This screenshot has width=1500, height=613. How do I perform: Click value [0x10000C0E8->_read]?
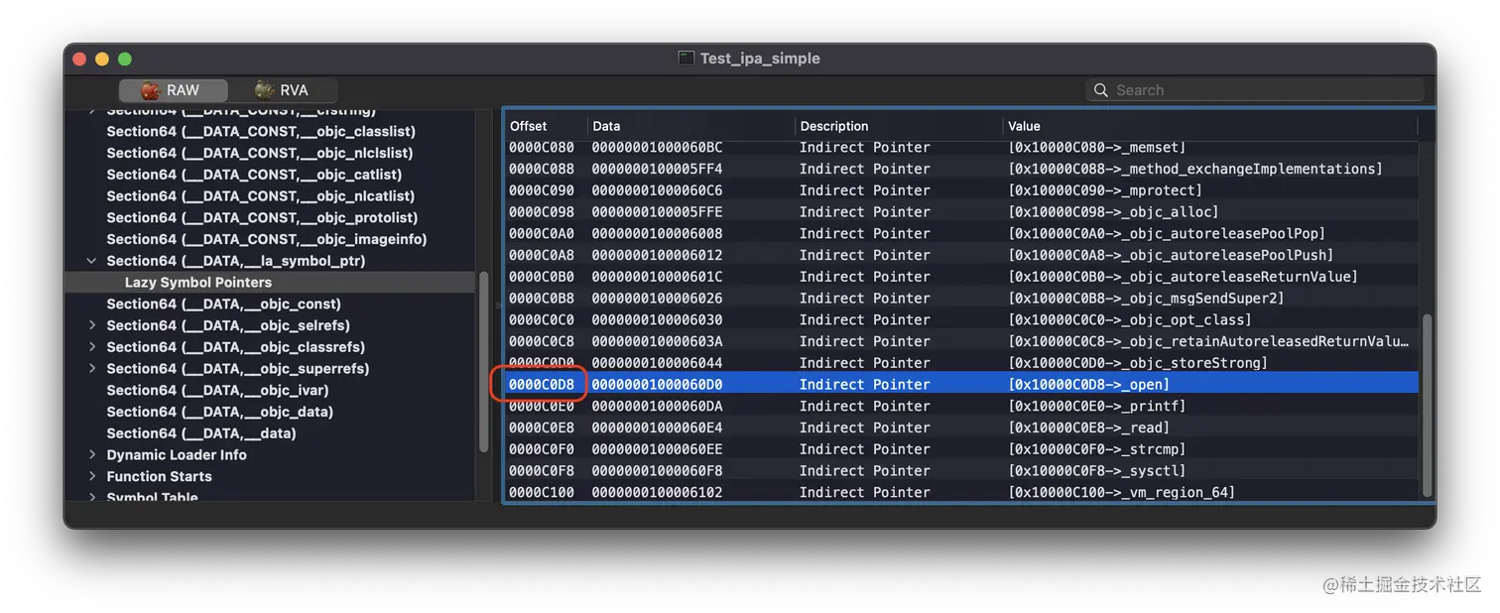point(1088,428)
